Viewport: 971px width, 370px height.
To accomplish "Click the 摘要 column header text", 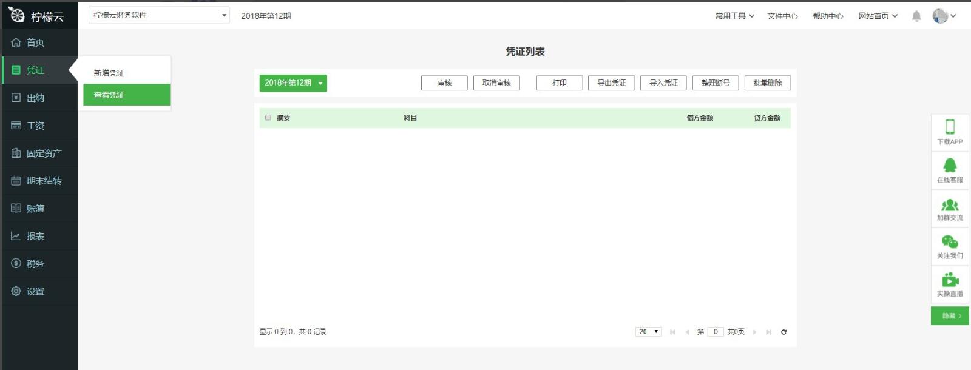I will click(283, 118).
